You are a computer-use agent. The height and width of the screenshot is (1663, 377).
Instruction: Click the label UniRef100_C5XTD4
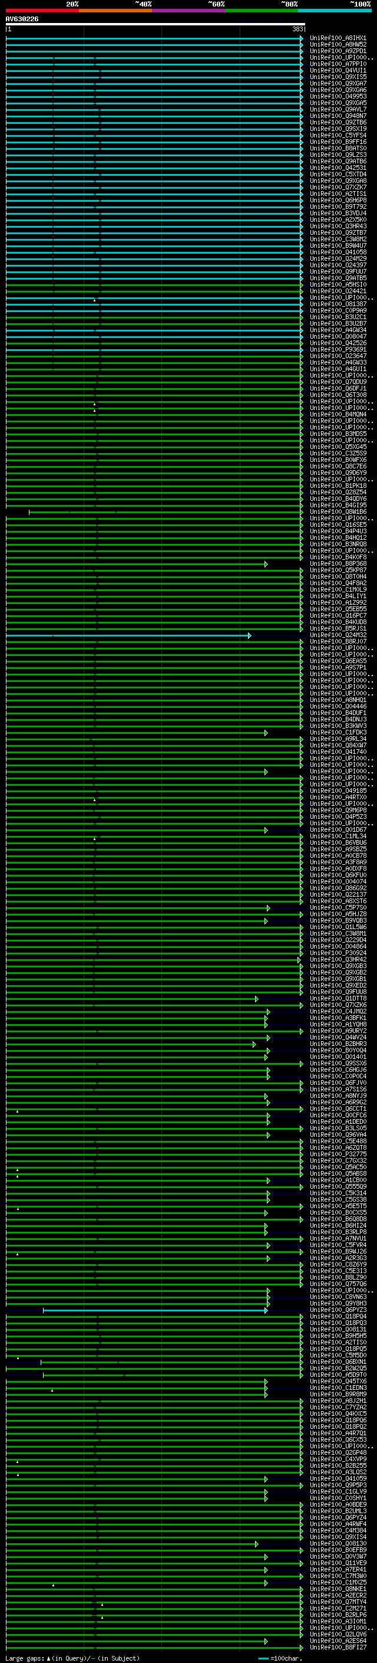[338, 174]
